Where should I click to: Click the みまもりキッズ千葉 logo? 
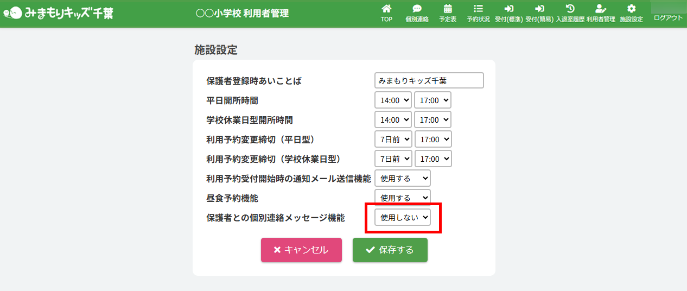[x=59, y=13]
